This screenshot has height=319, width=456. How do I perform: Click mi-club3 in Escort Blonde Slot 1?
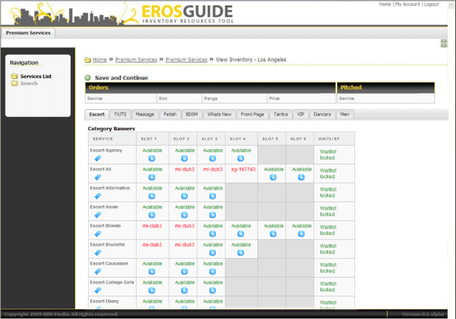tap(151, 225)
